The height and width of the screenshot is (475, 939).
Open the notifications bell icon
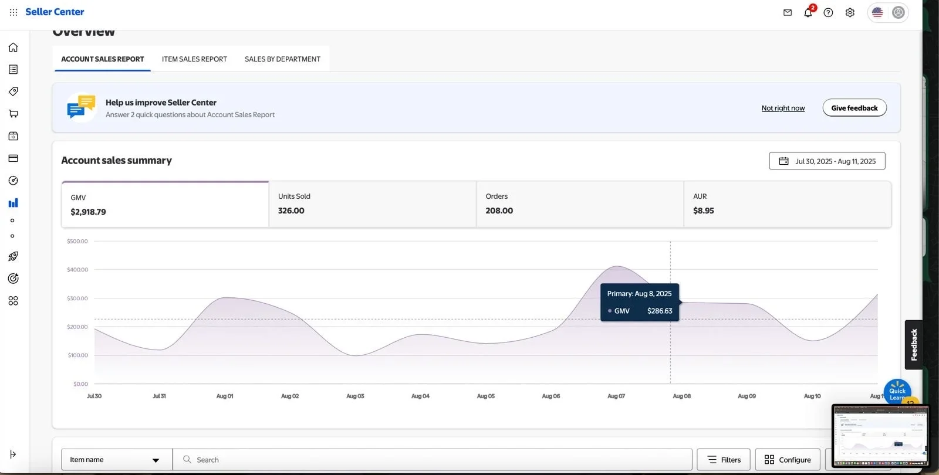coord(808,12)
